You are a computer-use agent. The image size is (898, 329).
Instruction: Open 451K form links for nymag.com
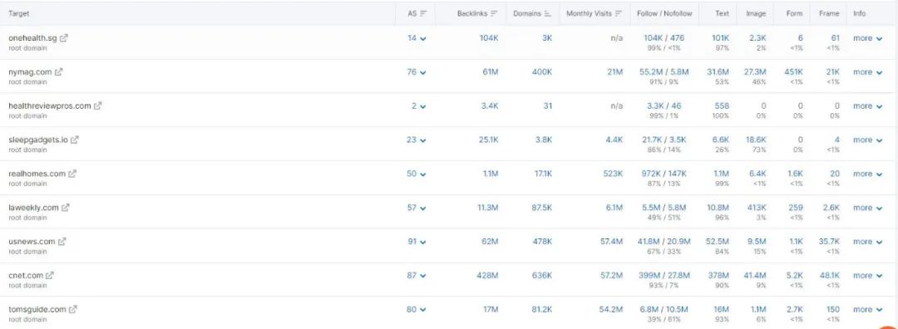tap(793, 72)
